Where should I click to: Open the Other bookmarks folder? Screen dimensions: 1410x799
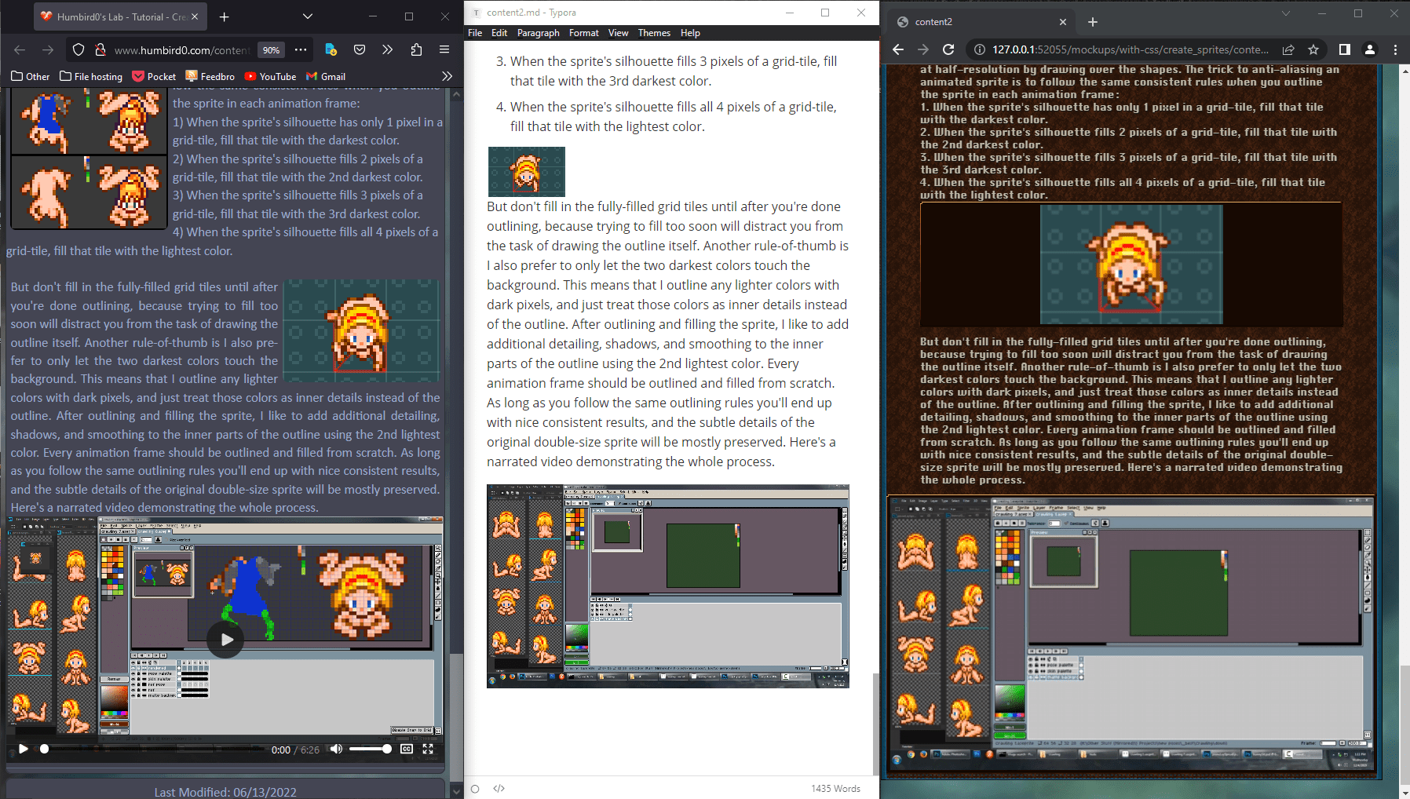(x=31, y=76)
